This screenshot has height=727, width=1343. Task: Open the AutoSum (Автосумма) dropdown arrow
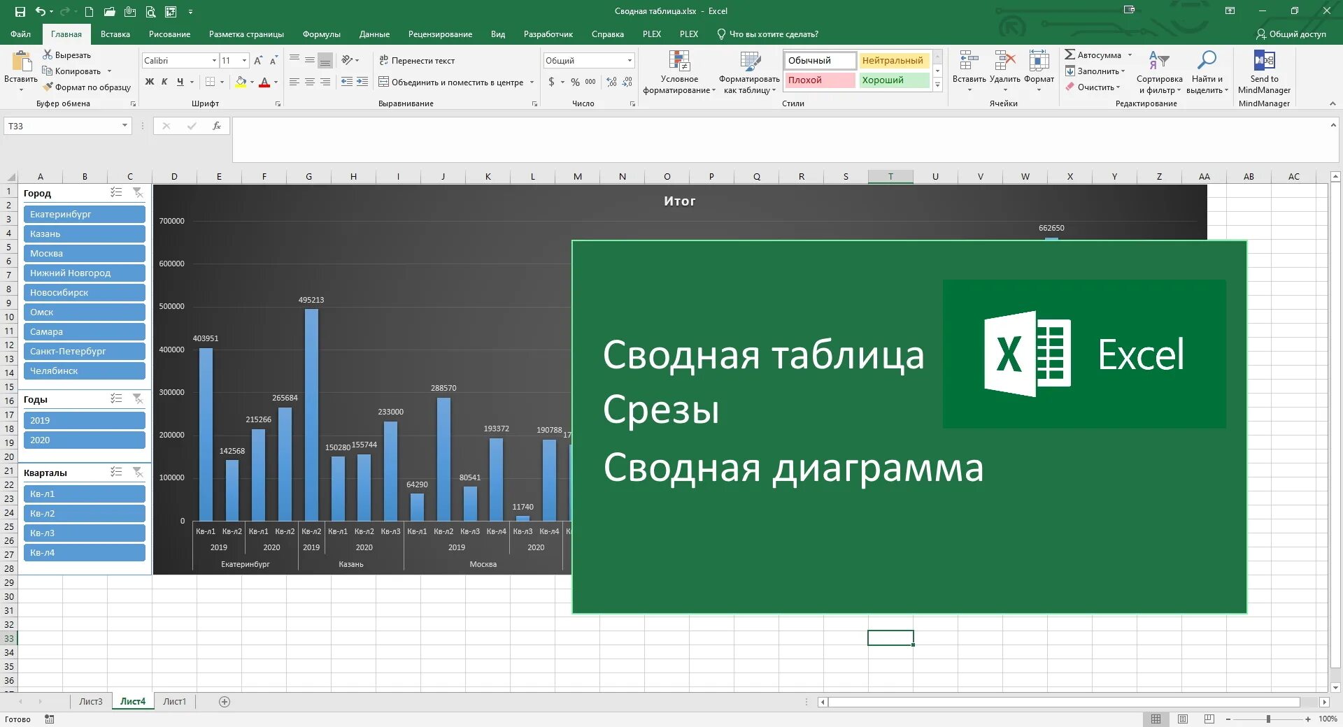[1130, 55]
